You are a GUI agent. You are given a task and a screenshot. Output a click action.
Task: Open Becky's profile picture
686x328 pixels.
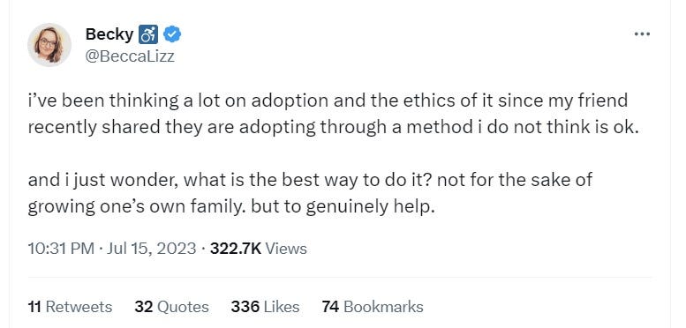49,45
